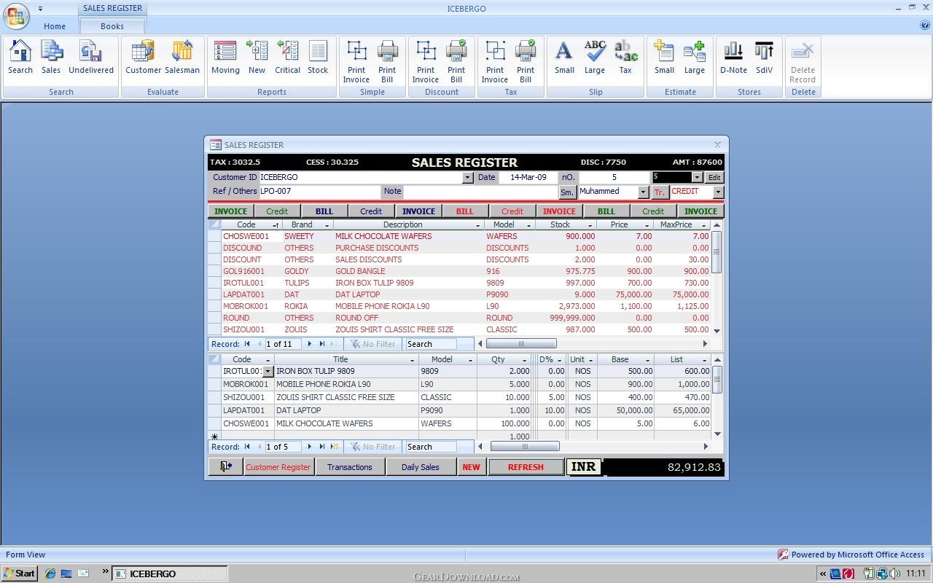Open the Daily Sales button

click(x=420, y=467)
